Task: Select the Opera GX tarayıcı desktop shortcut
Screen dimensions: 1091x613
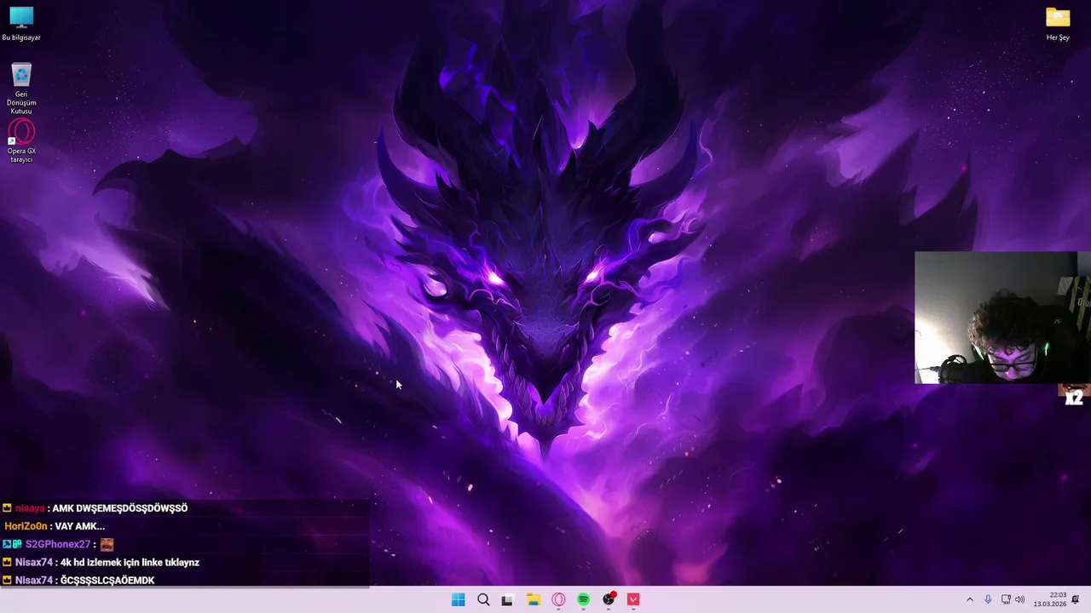Action: tap(21, 140)
